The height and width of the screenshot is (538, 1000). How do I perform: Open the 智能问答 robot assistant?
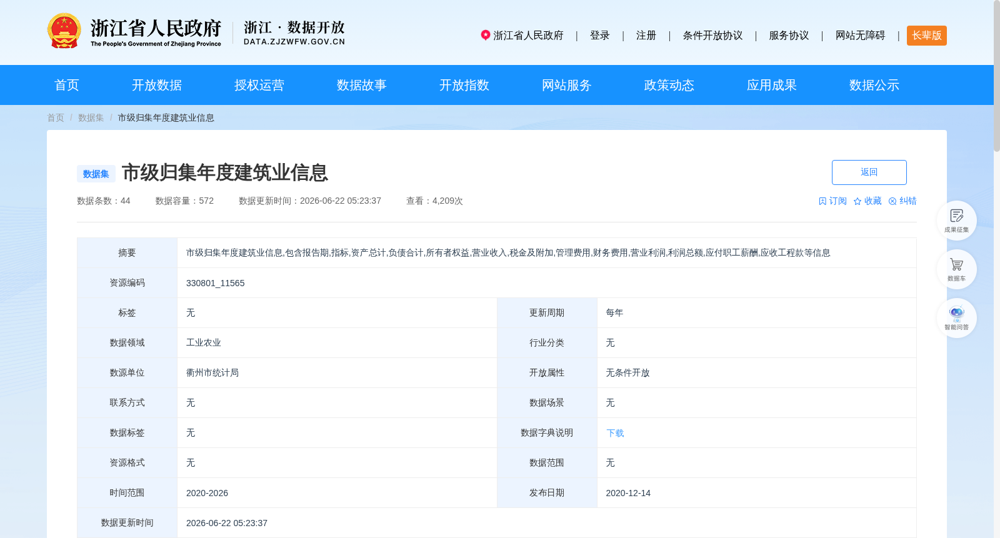click(x=956, y=318)
